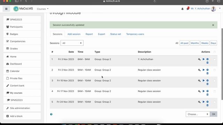Open the blue help question icon
The width and height of the screenshot is (223, 125).
(x=51, y=114)
